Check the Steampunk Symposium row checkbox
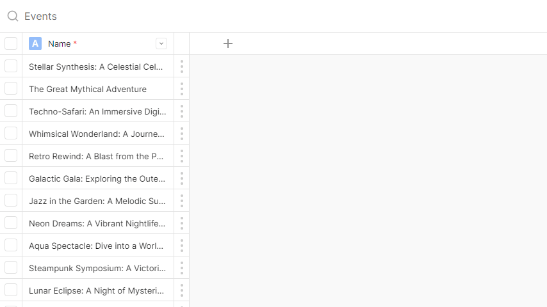Screen dimensions: 547x307 tap(11, 267)
